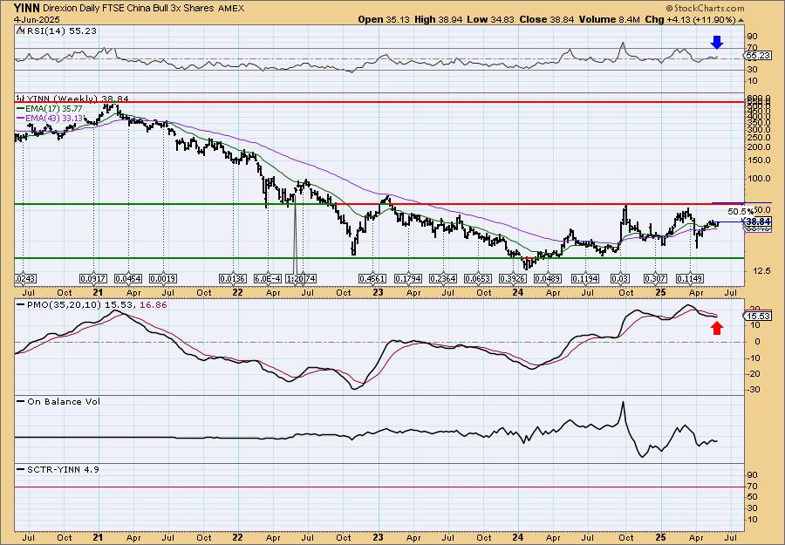
Task: Click the On Balance Vol label
Action: tap(63, 401)
